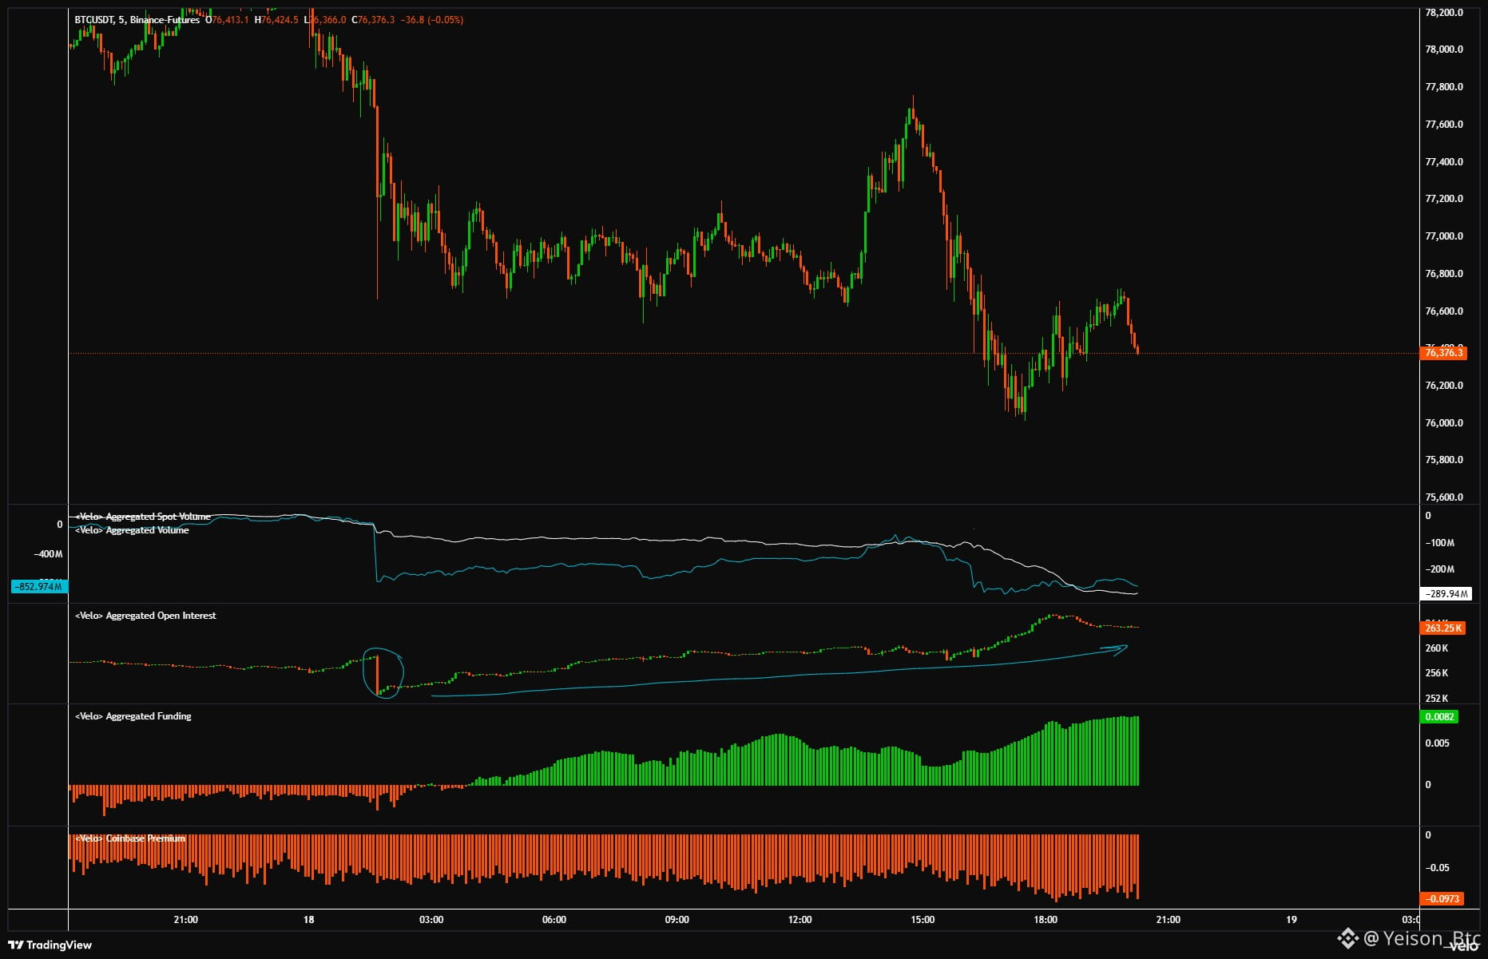Click the -0.05 Coinbase premium scale label

point(1437,868)
